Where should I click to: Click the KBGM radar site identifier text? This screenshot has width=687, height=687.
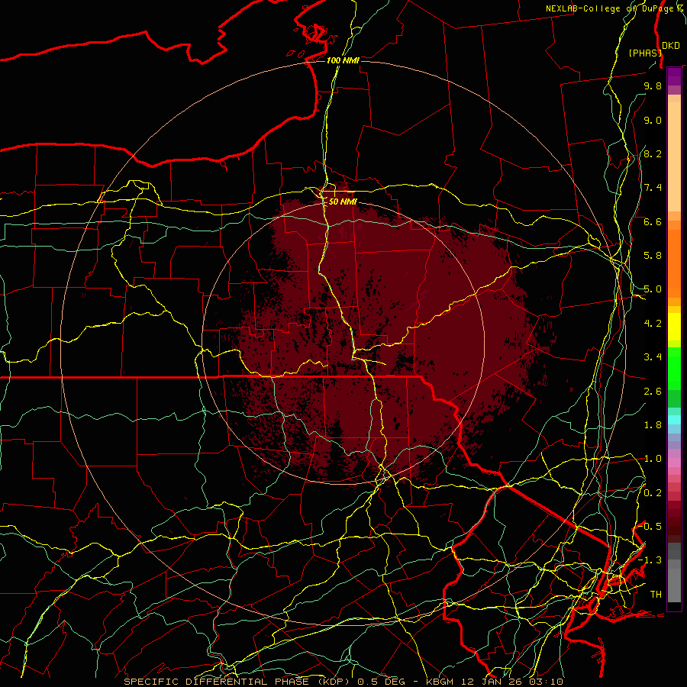coord(440,682)
